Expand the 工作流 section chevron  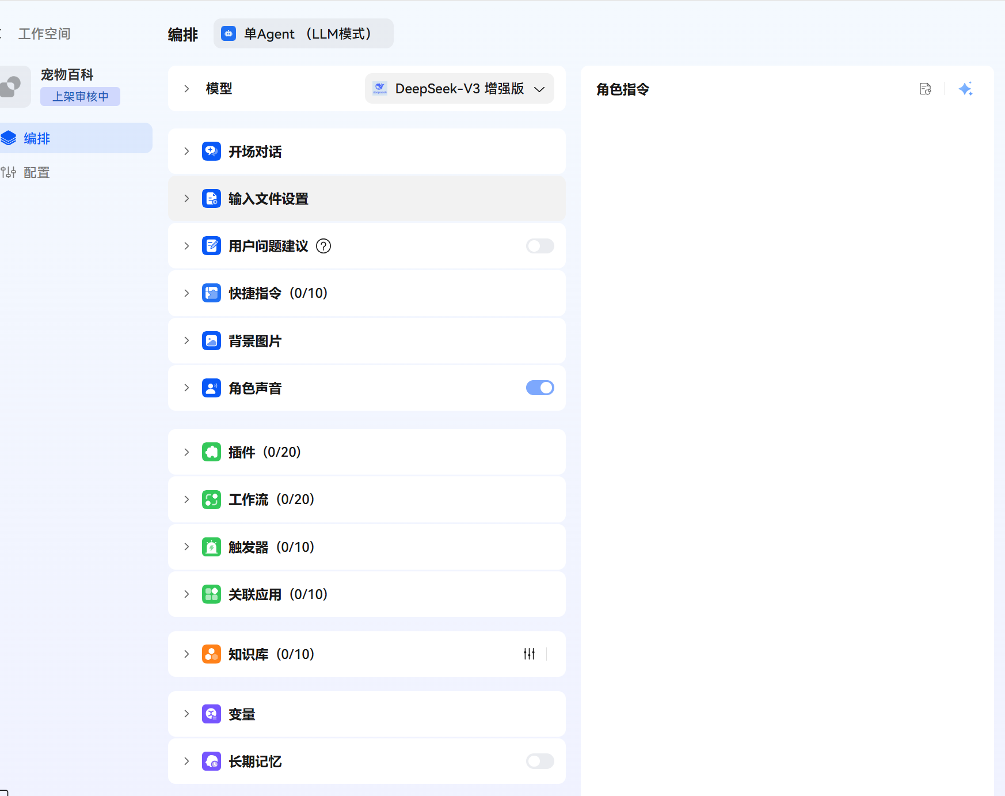(x=186, y=499)
